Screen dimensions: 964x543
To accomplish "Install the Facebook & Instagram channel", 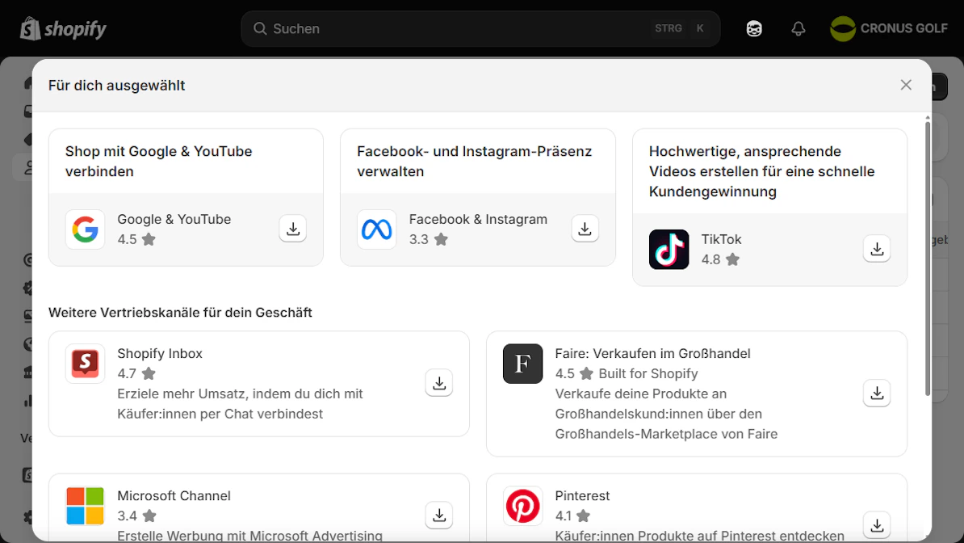I will click(585, 229).
